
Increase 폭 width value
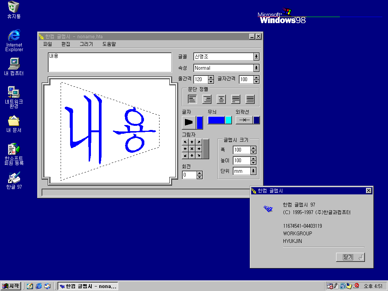coord(253,148)
